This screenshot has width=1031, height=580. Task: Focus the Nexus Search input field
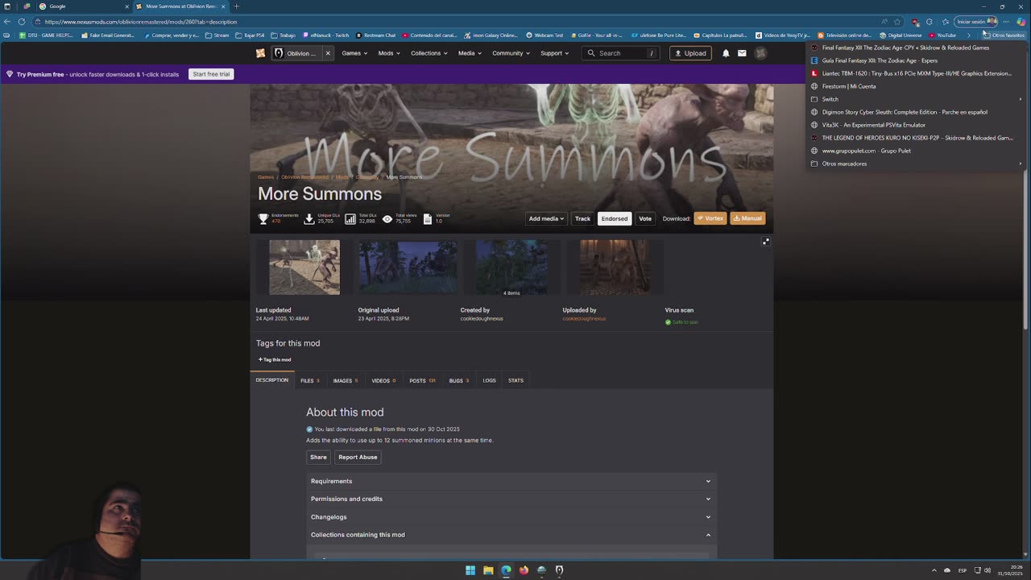621,53
